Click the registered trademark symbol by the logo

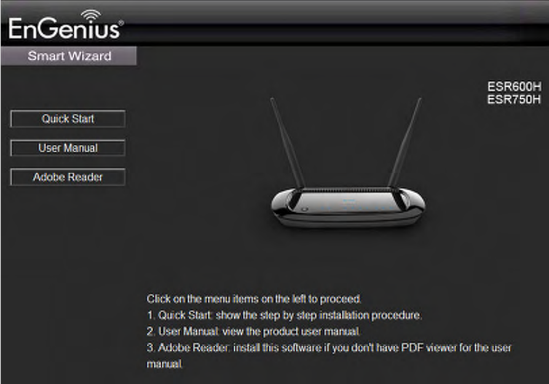point(121,23)
